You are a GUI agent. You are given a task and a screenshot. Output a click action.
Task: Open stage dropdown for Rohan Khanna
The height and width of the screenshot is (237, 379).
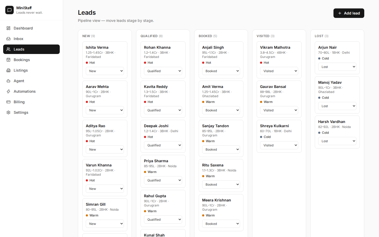[163, 71]
